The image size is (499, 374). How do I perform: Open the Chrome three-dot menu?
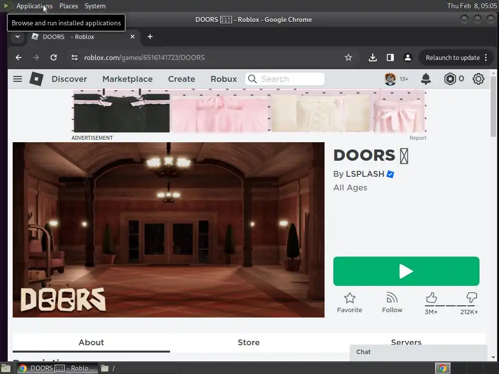tap(486, 57)
